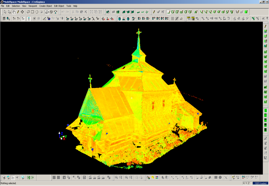The height and width of the screenshot is (186, 269).
Task: Open the Help menu
Action: (75, 6)
